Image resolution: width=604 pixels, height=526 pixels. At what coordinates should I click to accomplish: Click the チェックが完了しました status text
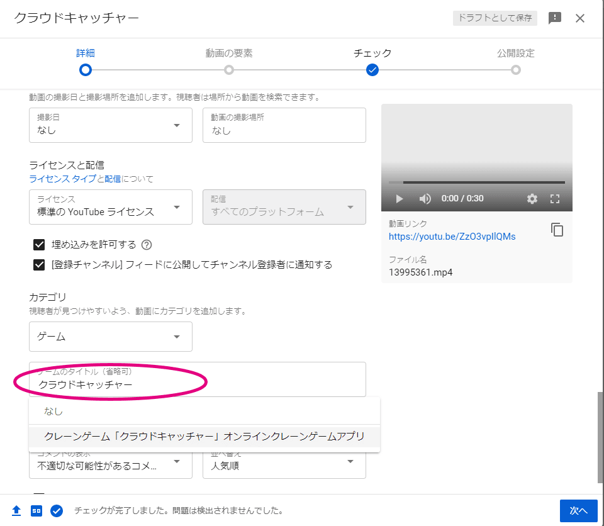[x=179, y=511]
